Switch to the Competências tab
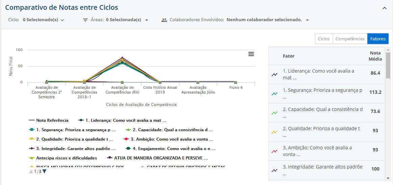This screenshot has height=185, width=393. tap(350, 39)
